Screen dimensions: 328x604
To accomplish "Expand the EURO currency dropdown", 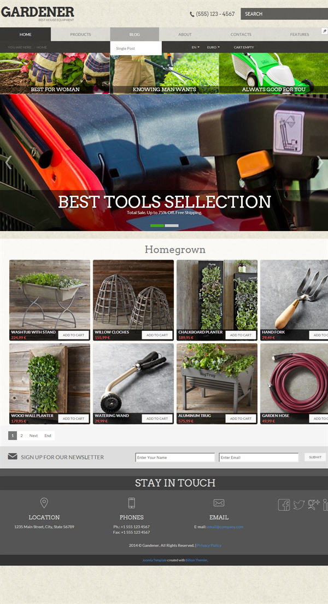I will (213, 48).
